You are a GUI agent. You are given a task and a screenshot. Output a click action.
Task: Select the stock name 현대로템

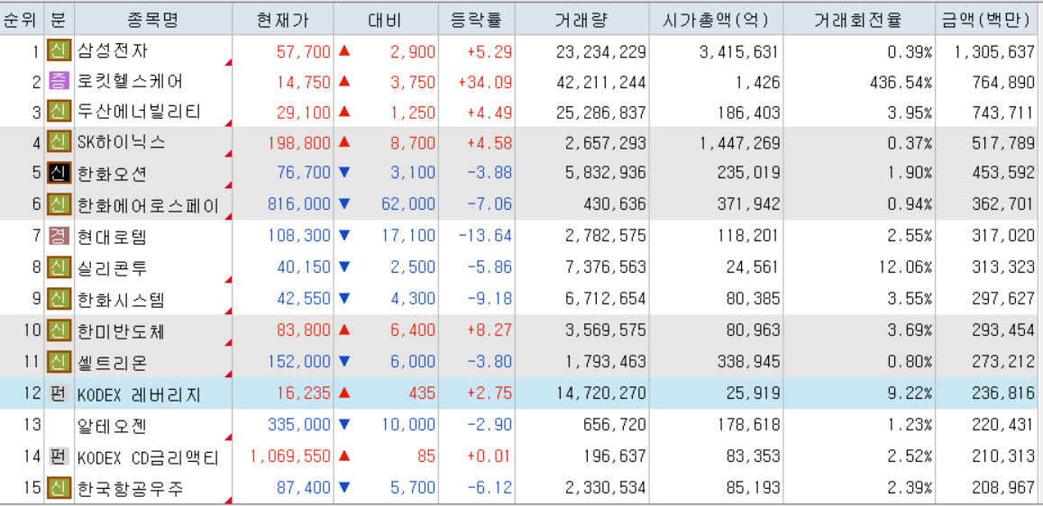(112, 236)
